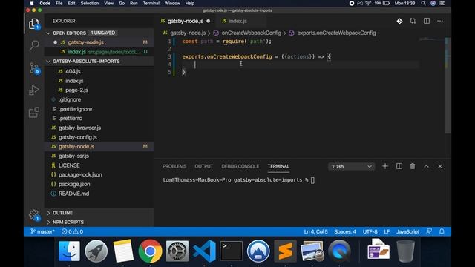
Task: Open Sublime Text from the dock
Action: [285, 251]
